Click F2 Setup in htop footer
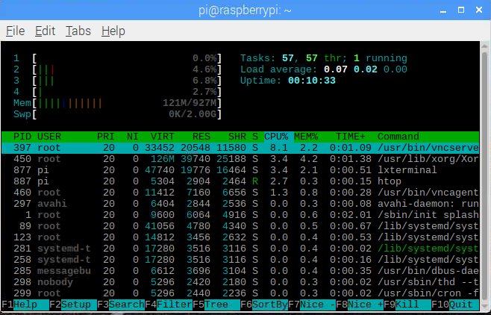Screen dimensions: 491x315 [x=73, y=305]
